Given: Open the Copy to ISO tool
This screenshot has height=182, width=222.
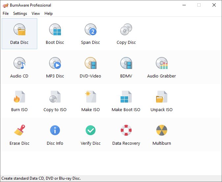Looking at the screenshot, I should (x=55, y=97).
